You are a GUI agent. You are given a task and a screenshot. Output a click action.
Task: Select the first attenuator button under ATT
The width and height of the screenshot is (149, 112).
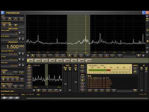click(4, 19)
